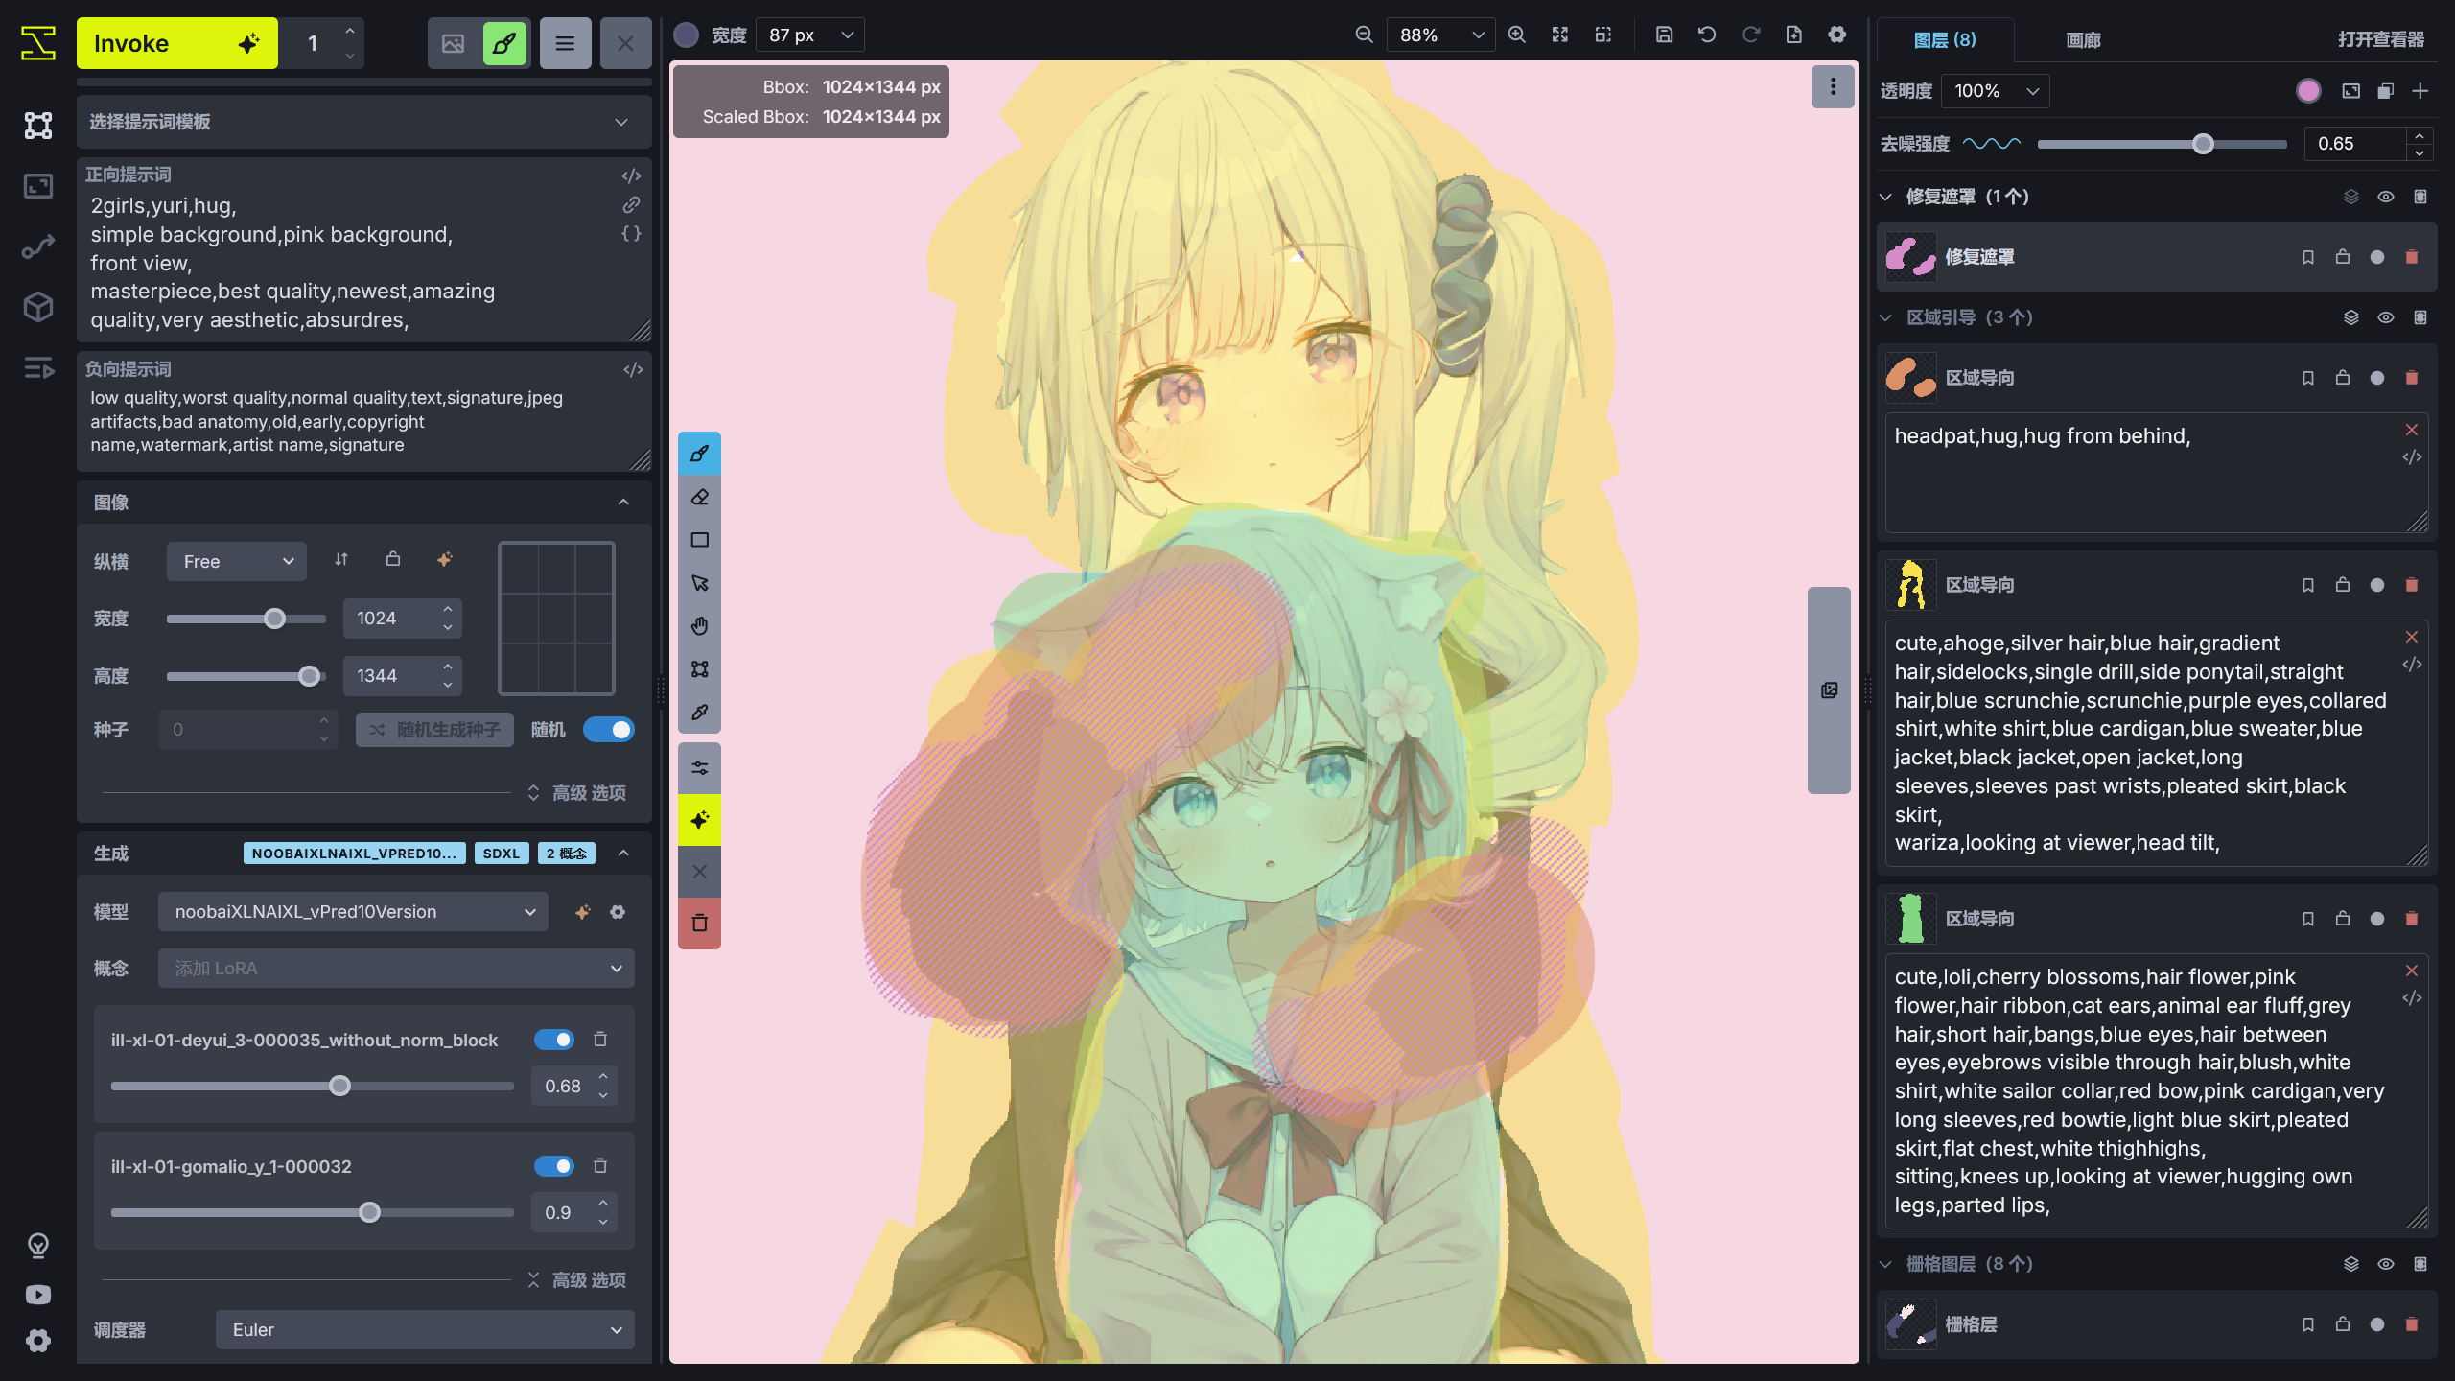Switch to the 画廊 tab

2083,40
